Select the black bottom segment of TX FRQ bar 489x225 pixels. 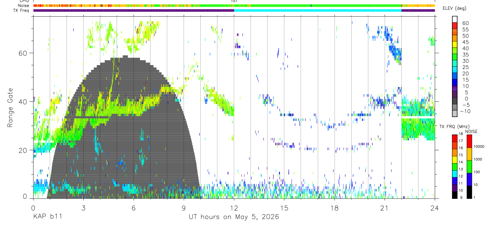[x=455, y=195]
